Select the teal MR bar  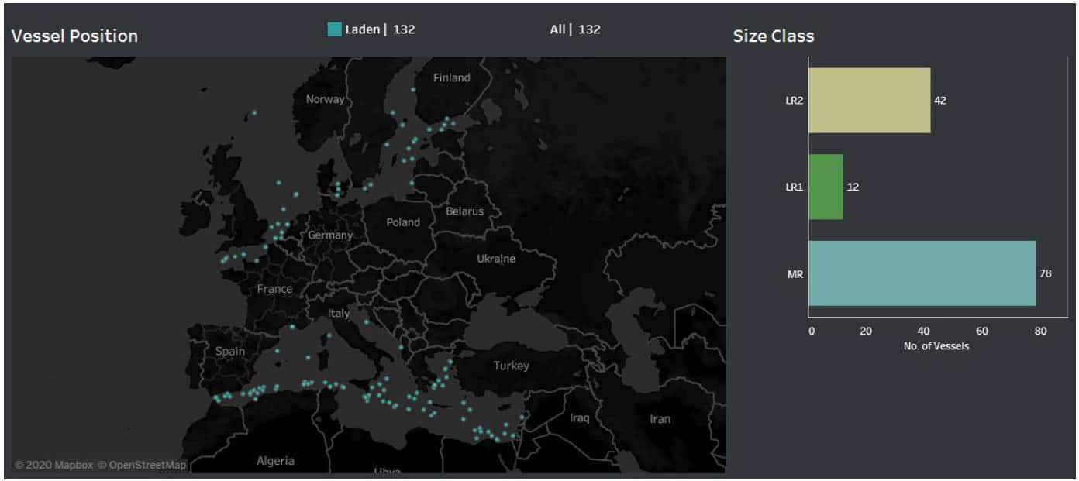tap(922, 273)
